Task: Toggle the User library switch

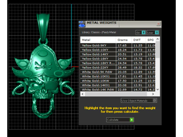Action: [x=153, y=33]
